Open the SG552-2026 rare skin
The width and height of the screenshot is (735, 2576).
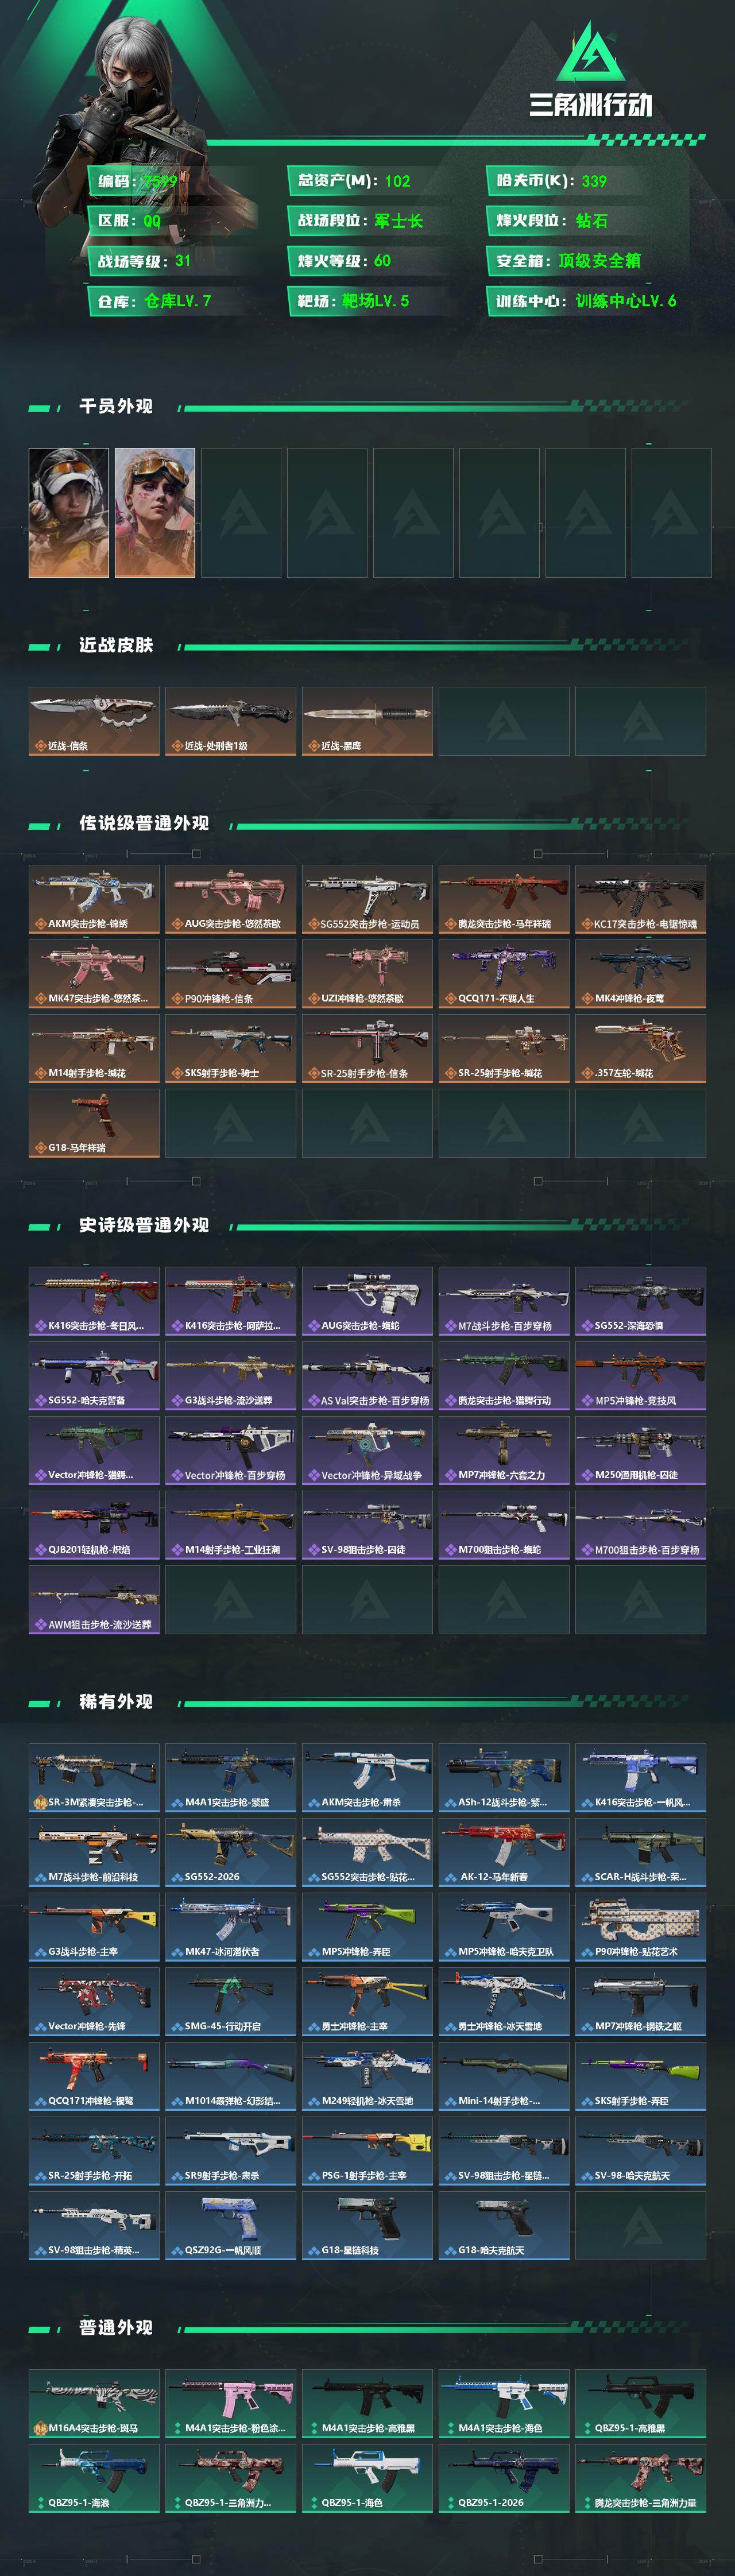tap(231, 1852)
